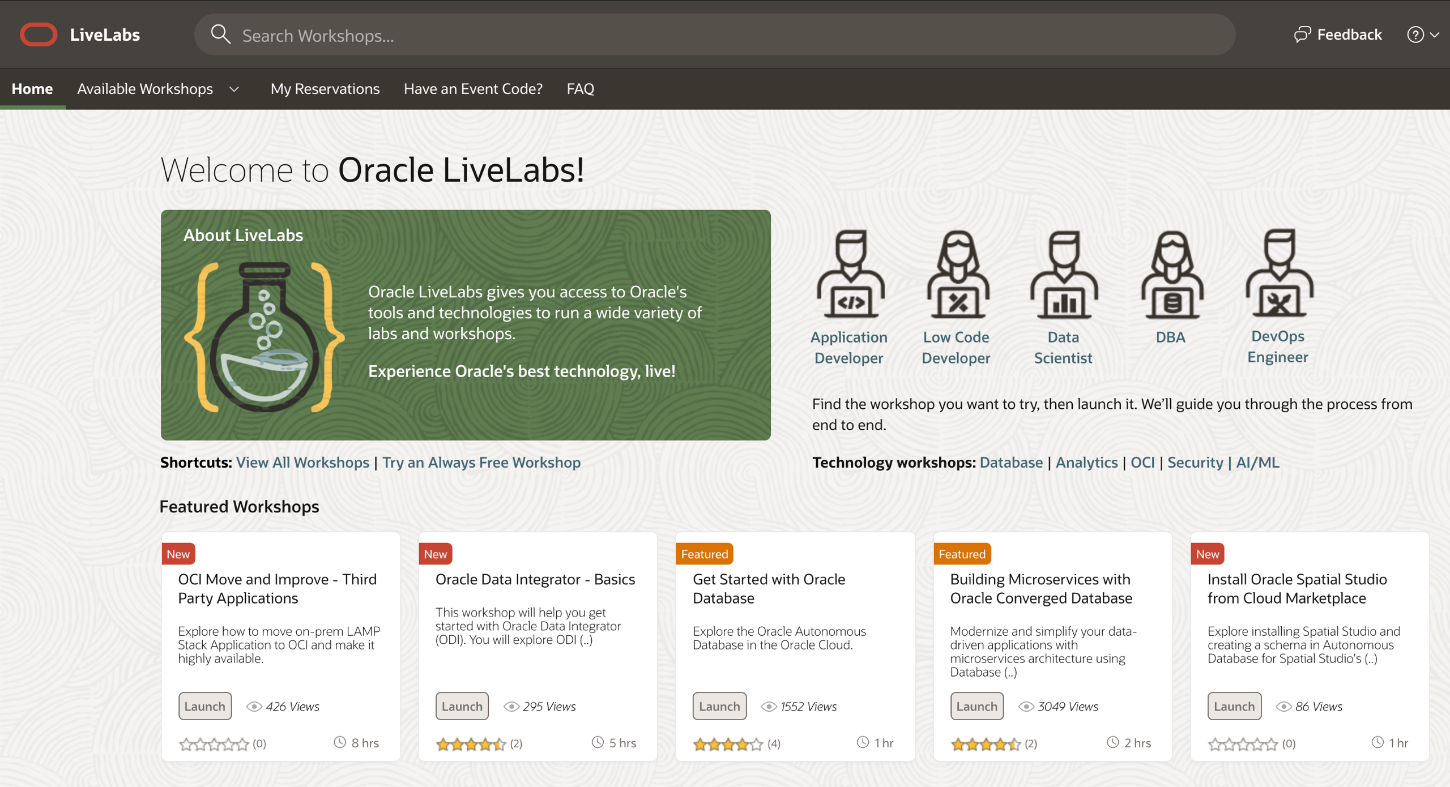The image size is (1450, 787).
Task: Open Get Started with Oracle Database title
Action: tap(769, 588)
